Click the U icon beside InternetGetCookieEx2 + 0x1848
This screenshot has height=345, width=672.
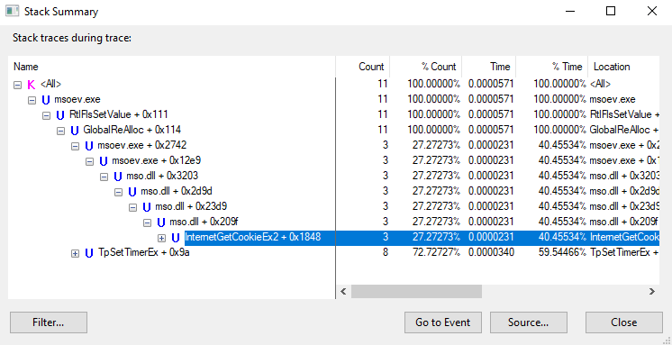[176, 238]
